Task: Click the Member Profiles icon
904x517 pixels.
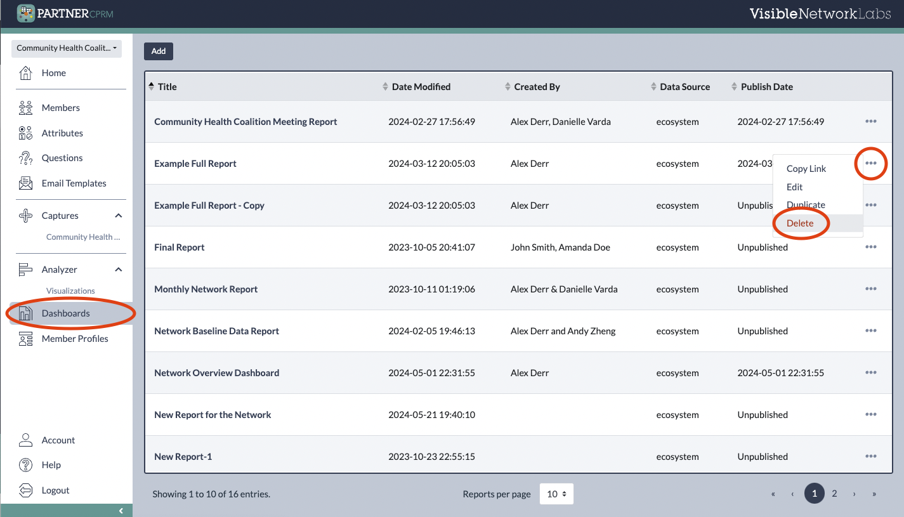Action: [25, 339]
